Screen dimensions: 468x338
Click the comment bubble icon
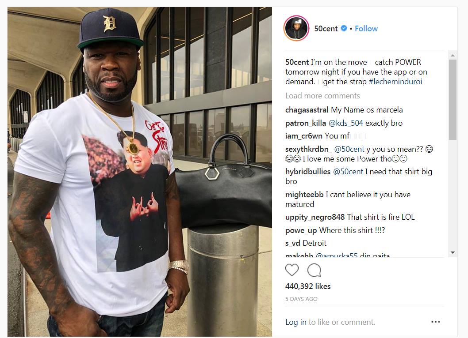point(314,270)
